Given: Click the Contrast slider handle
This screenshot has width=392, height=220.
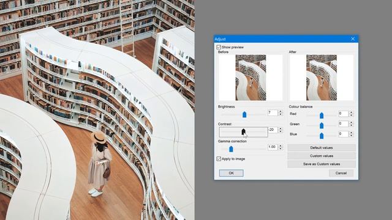Looking at the screenshot, I should point(244,132).
